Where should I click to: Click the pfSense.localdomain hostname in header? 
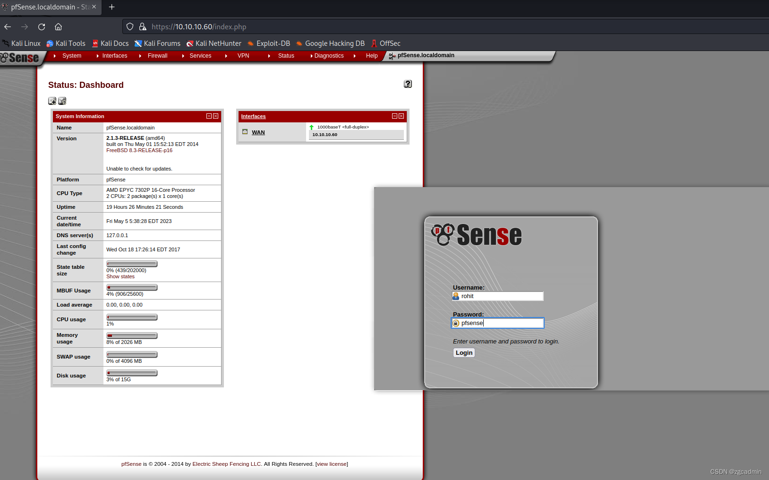click(x=426, y=55)
